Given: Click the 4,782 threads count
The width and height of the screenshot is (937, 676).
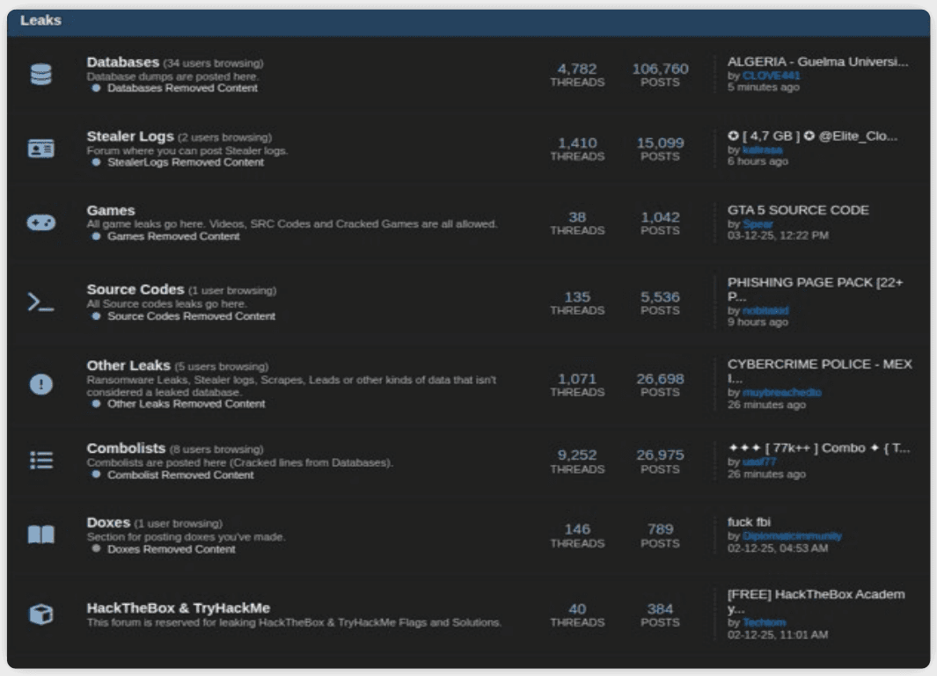Looking at the screenshot, I should [577, 69].
